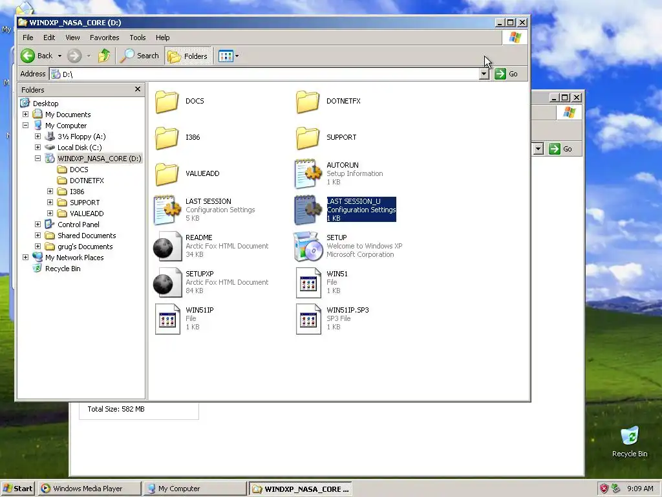Screen dimensions: 662x497
Task: Expand Control Panel tree node
Action: [x=37, y=225]
